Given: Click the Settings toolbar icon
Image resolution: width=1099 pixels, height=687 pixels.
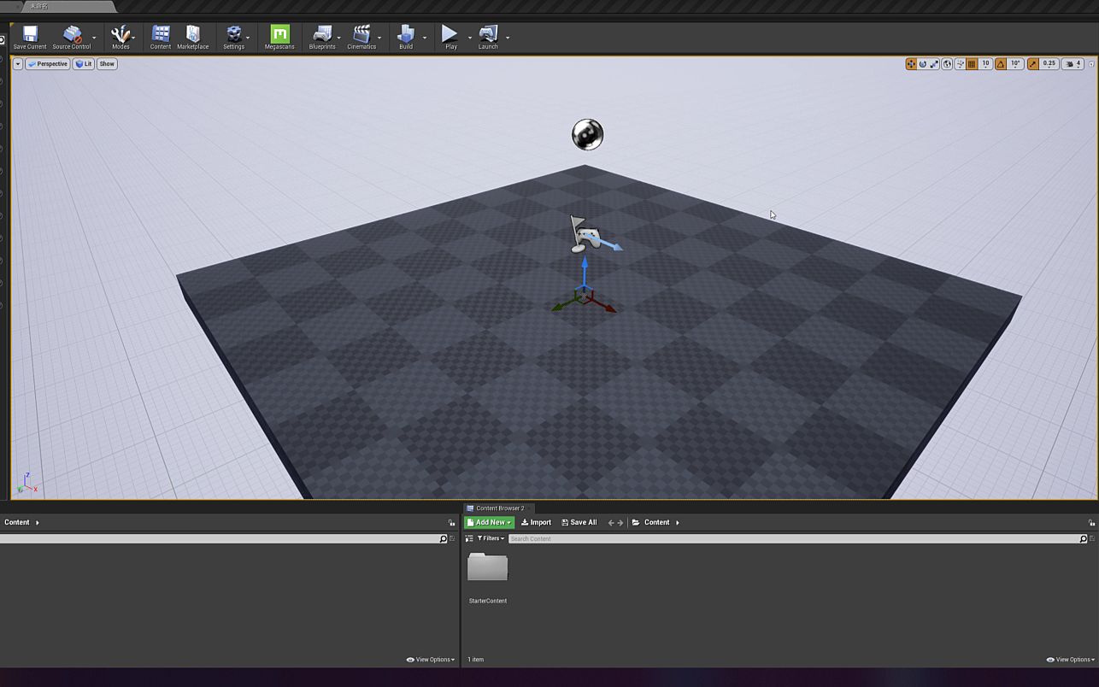Looking at the screenshot, I should tap(233, 34).
